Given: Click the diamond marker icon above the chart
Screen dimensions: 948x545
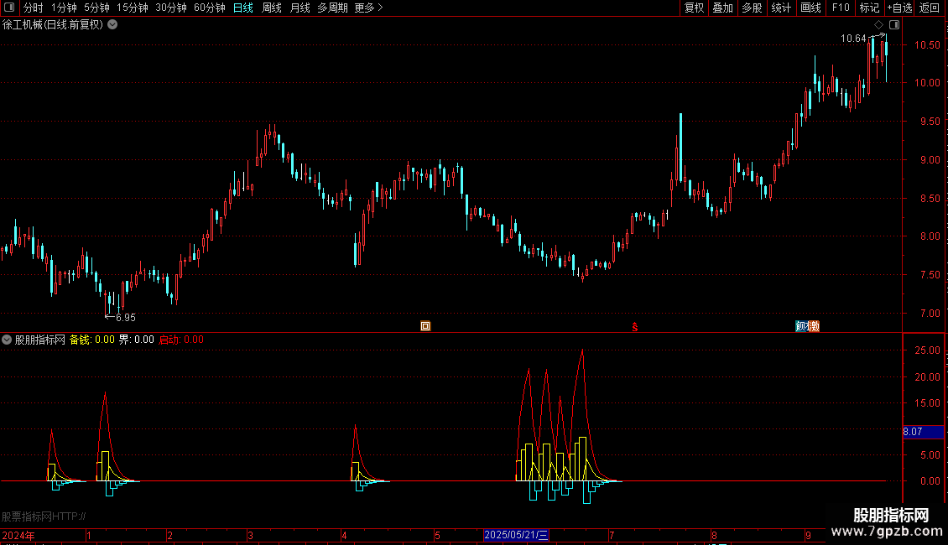Looking at the screenshot, I should point(878,25).
